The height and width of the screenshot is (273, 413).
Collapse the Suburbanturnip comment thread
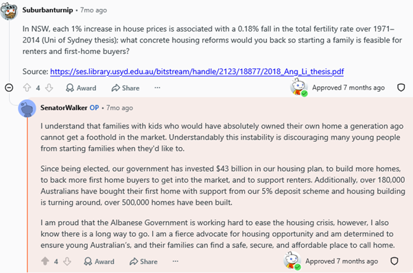coord(9,88)
